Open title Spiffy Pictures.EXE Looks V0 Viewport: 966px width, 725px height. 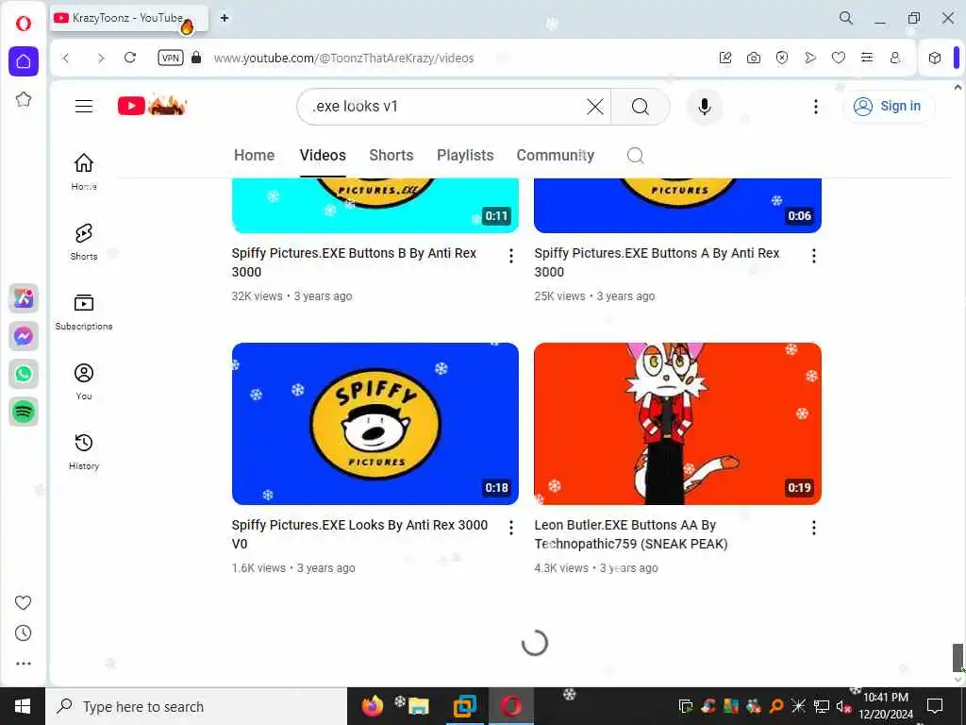click(x=359, y=534)
